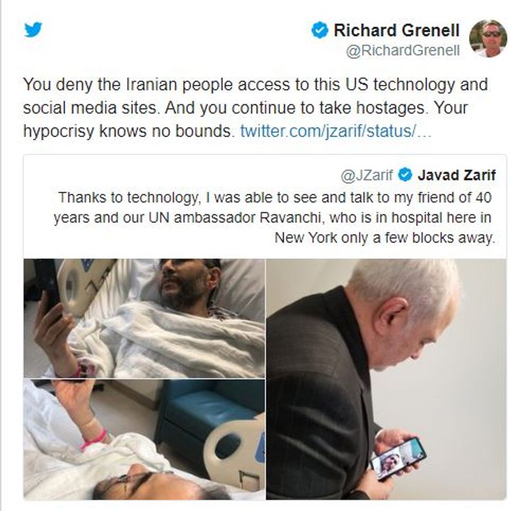Follow the twitter.com/jzarif/status link
The height and width of the screenshot is (511, 526).
coord(336,131)
